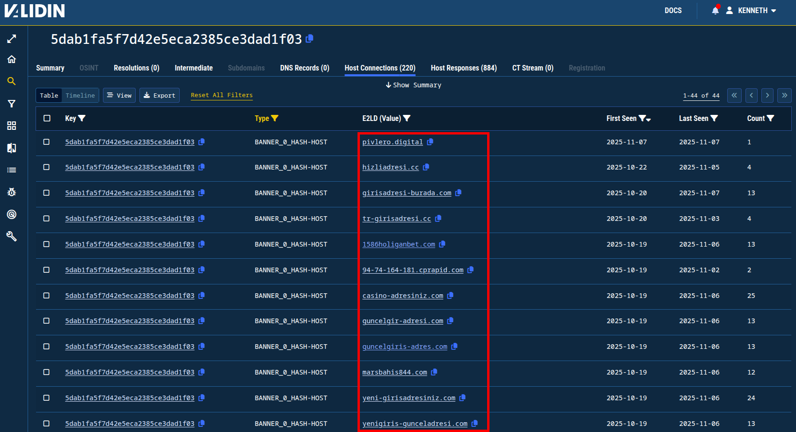
Task: Expand the Show Summary section
Action: click(x=413, y=85)
